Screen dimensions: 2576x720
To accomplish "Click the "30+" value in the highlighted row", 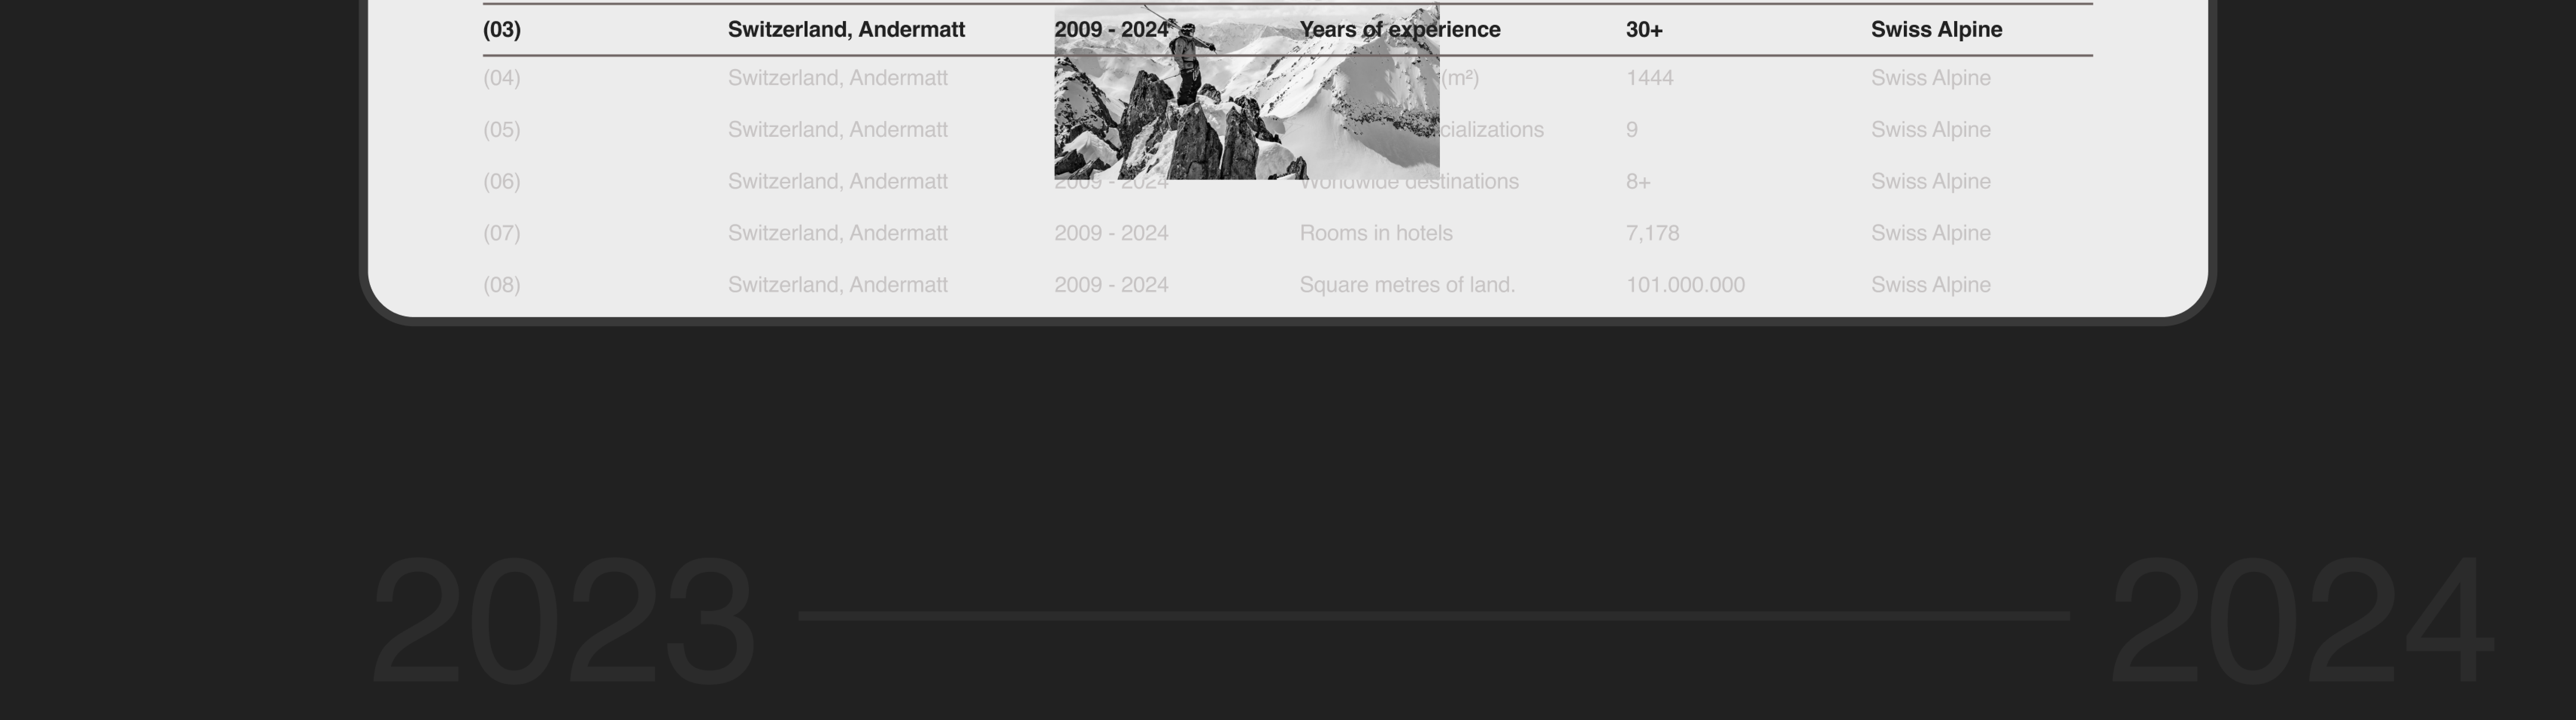I will [x=1644, y=30].
